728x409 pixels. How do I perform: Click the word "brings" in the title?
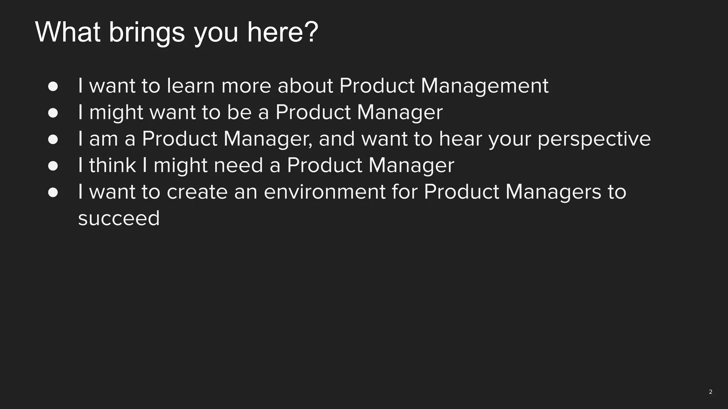(x=146, y=32)
